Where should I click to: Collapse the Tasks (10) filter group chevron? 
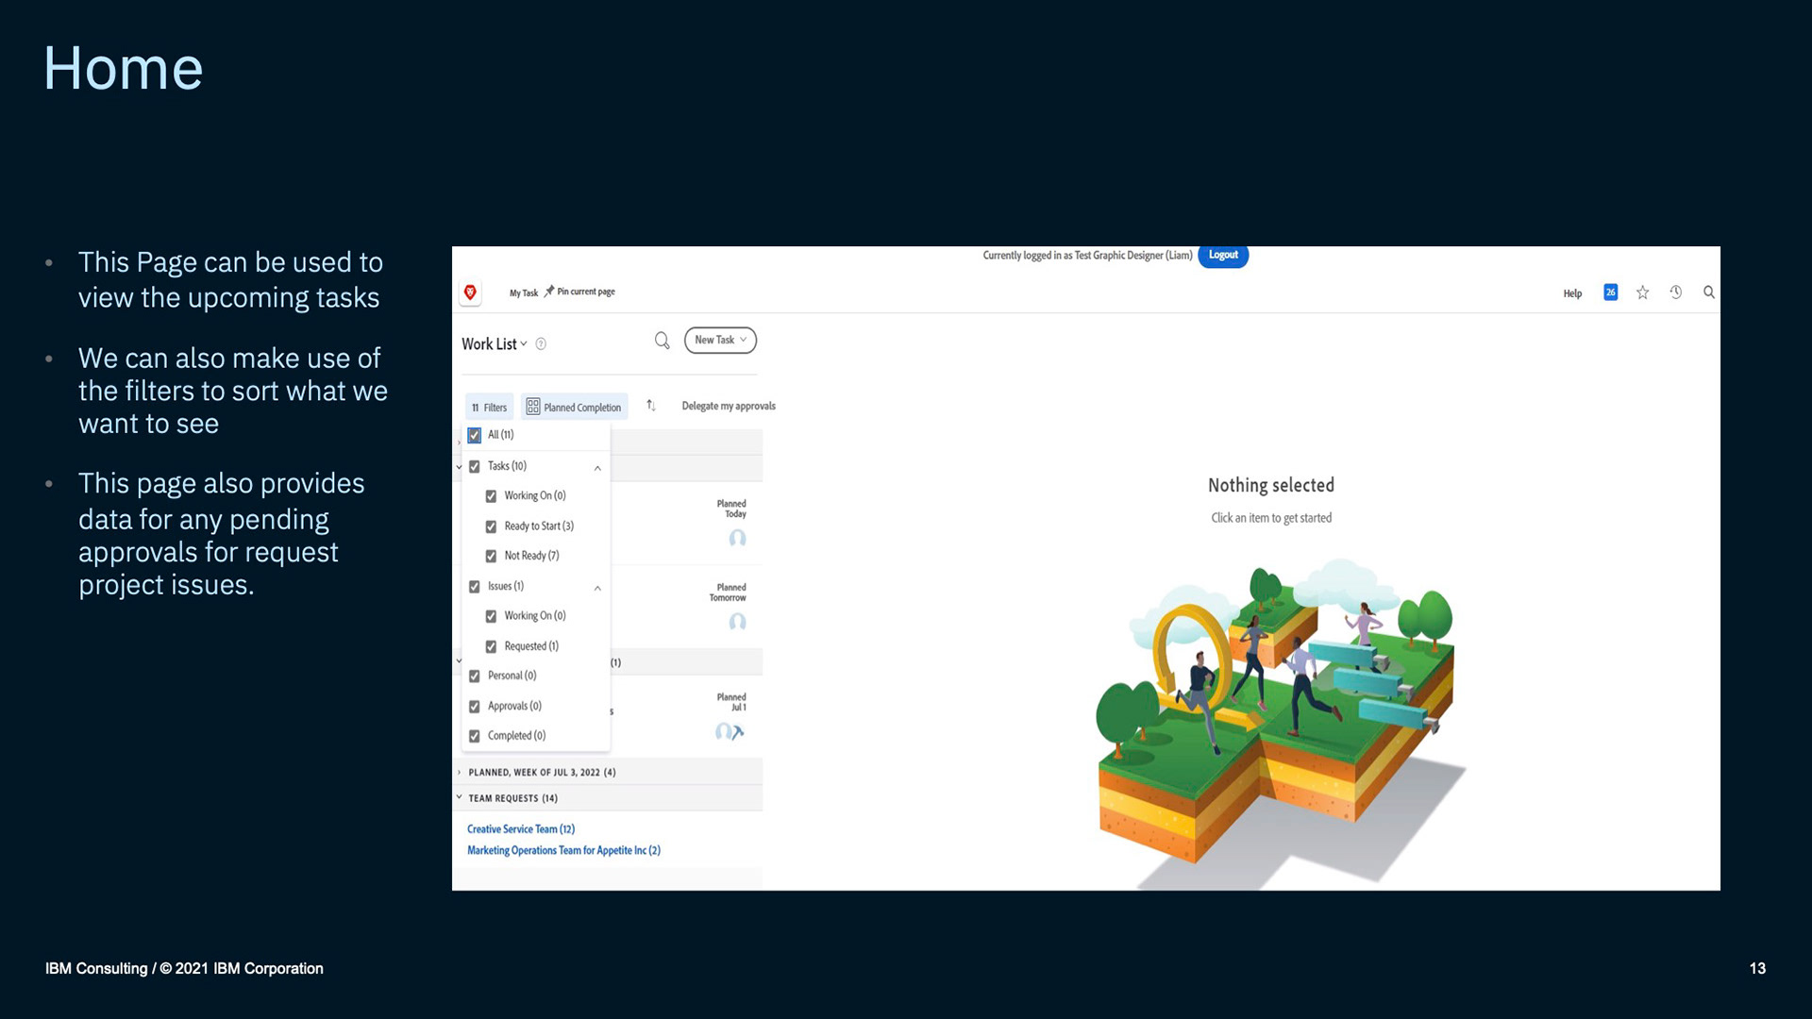pyautogui.click(x=597, y=468)
